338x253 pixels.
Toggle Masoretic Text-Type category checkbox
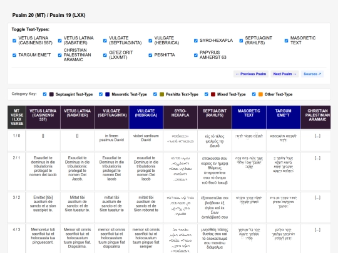point(101,94)
